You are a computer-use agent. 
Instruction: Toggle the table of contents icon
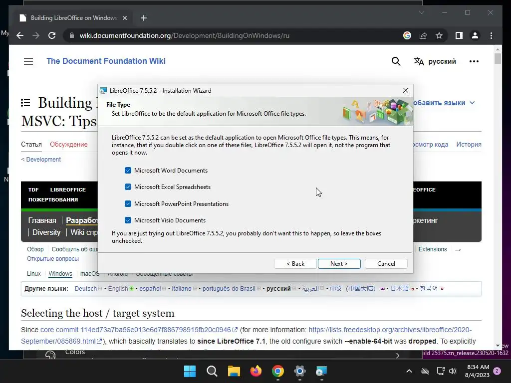pyautogui.click(x=25, y=103)
